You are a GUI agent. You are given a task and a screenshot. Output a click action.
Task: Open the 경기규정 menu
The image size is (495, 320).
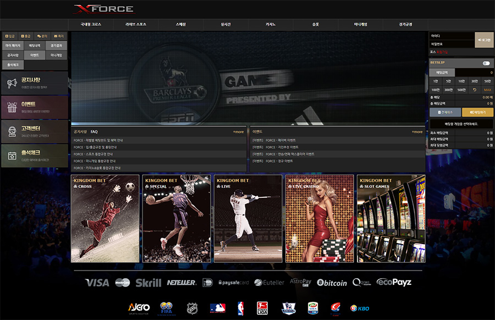406,24
